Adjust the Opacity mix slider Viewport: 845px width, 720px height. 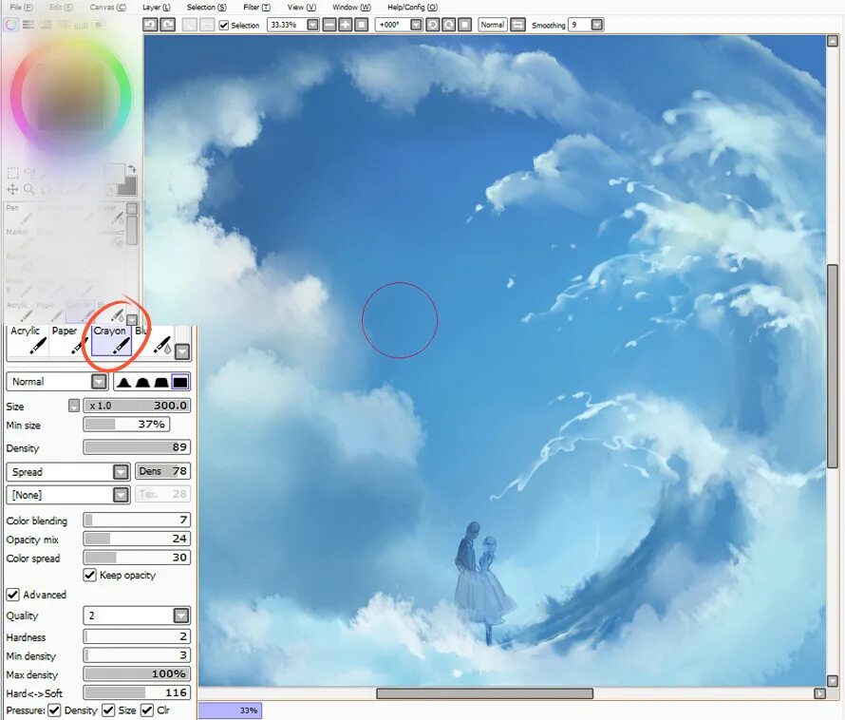click(x=137, y=539)
